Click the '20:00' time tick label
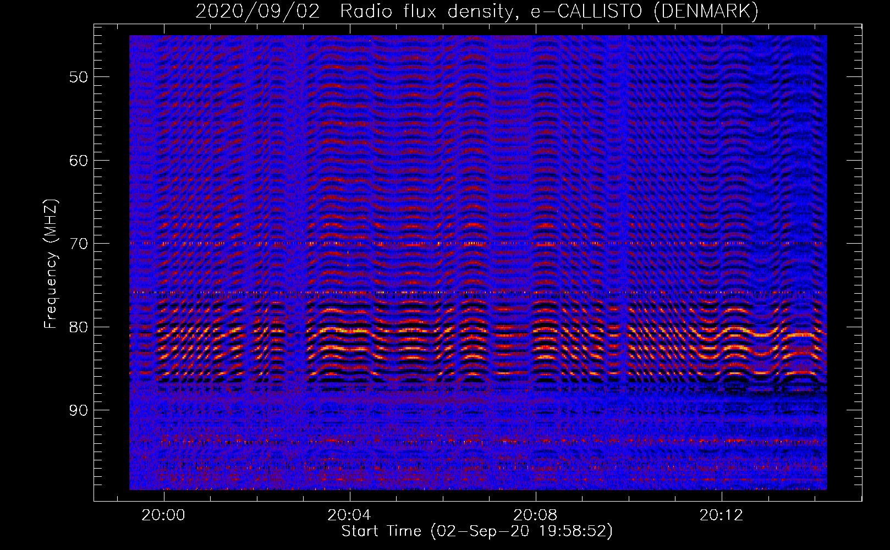The width and height of the screenshot is (890, 550). 163,515
